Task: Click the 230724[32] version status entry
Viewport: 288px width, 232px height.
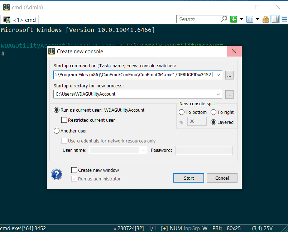Action: pos(129,228)
